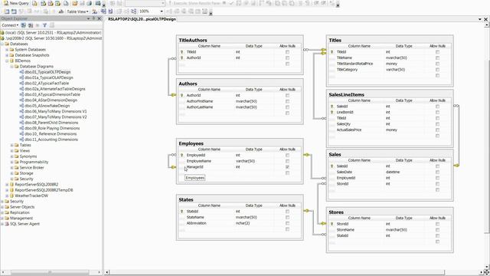Toggle Allow Nulls for EmployeeName in Employees
The image size is (490, 276).
[x=288, y=161]
